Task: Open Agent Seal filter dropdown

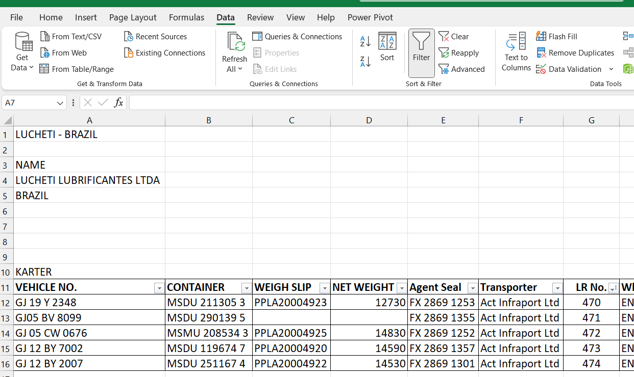Action: (x=472, y=288)
